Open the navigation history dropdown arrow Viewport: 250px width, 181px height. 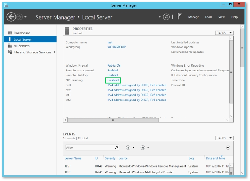coord(25,17)
